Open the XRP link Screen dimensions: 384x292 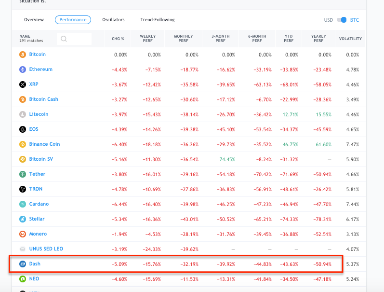[34, 84]
